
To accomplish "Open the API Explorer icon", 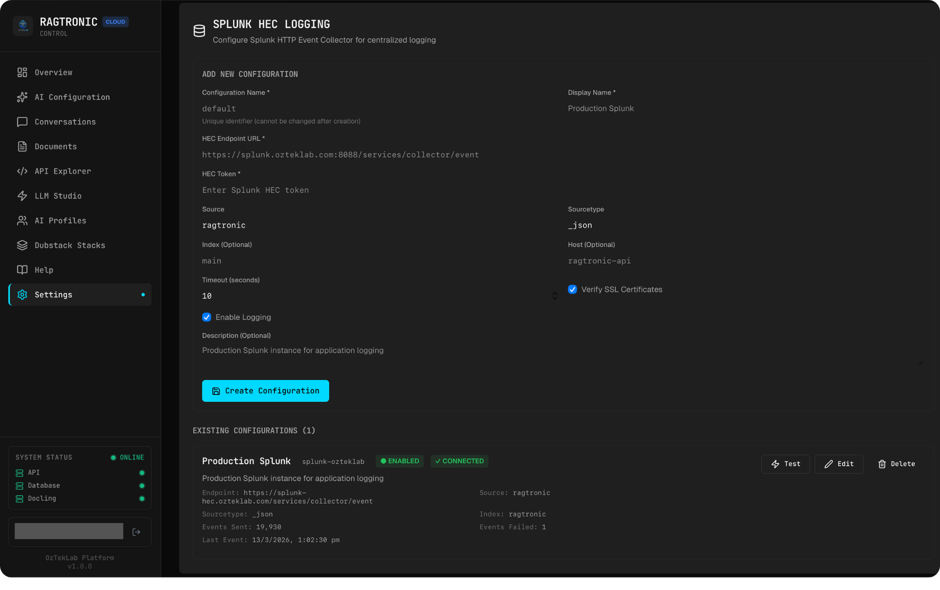I will click(22, 171).
